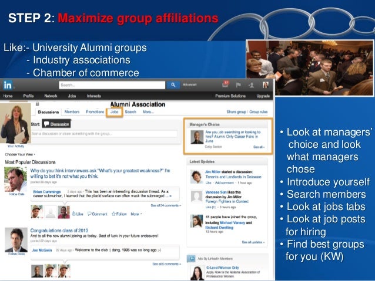
Task: Click Follow under Congratulations post author photo
Action: tap(16, 254)
